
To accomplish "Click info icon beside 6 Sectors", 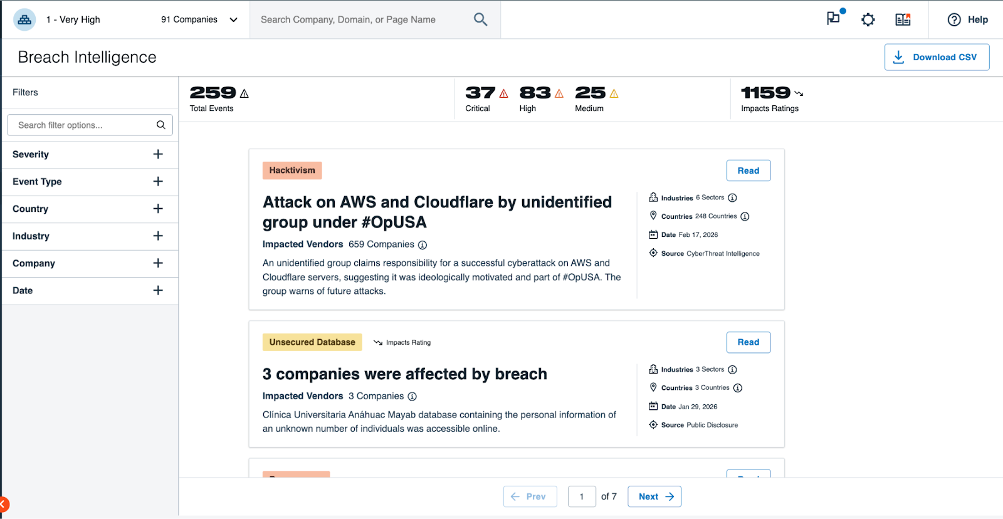I will coord(732,198).
